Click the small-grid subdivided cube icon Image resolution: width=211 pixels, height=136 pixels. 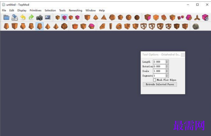point(185,26)
